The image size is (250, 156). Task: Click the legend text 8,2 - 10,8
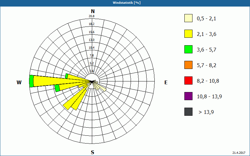208,81
